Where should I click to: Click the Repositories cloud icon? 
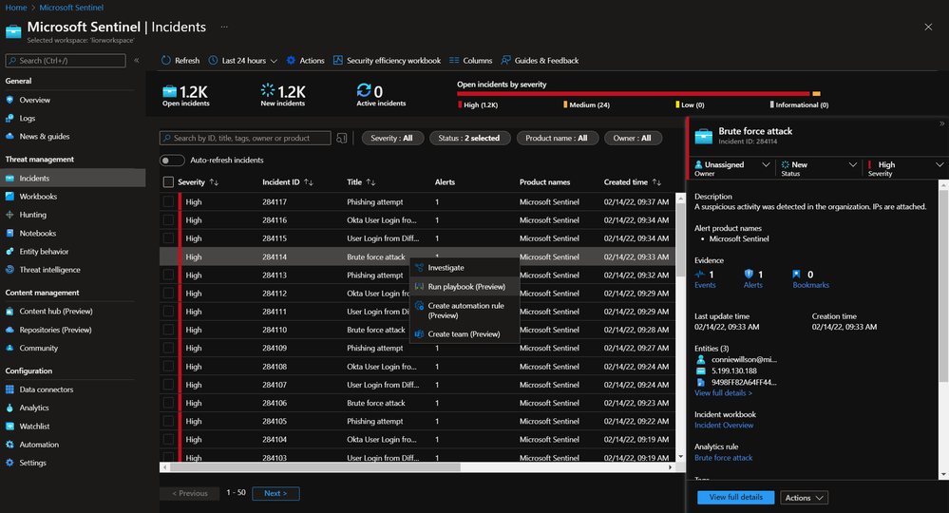9,330
